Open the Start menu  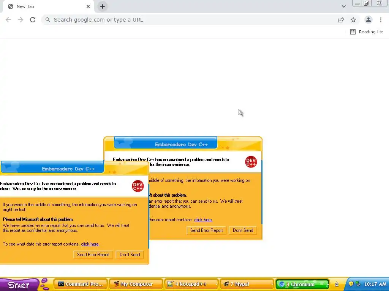(19, 285)
